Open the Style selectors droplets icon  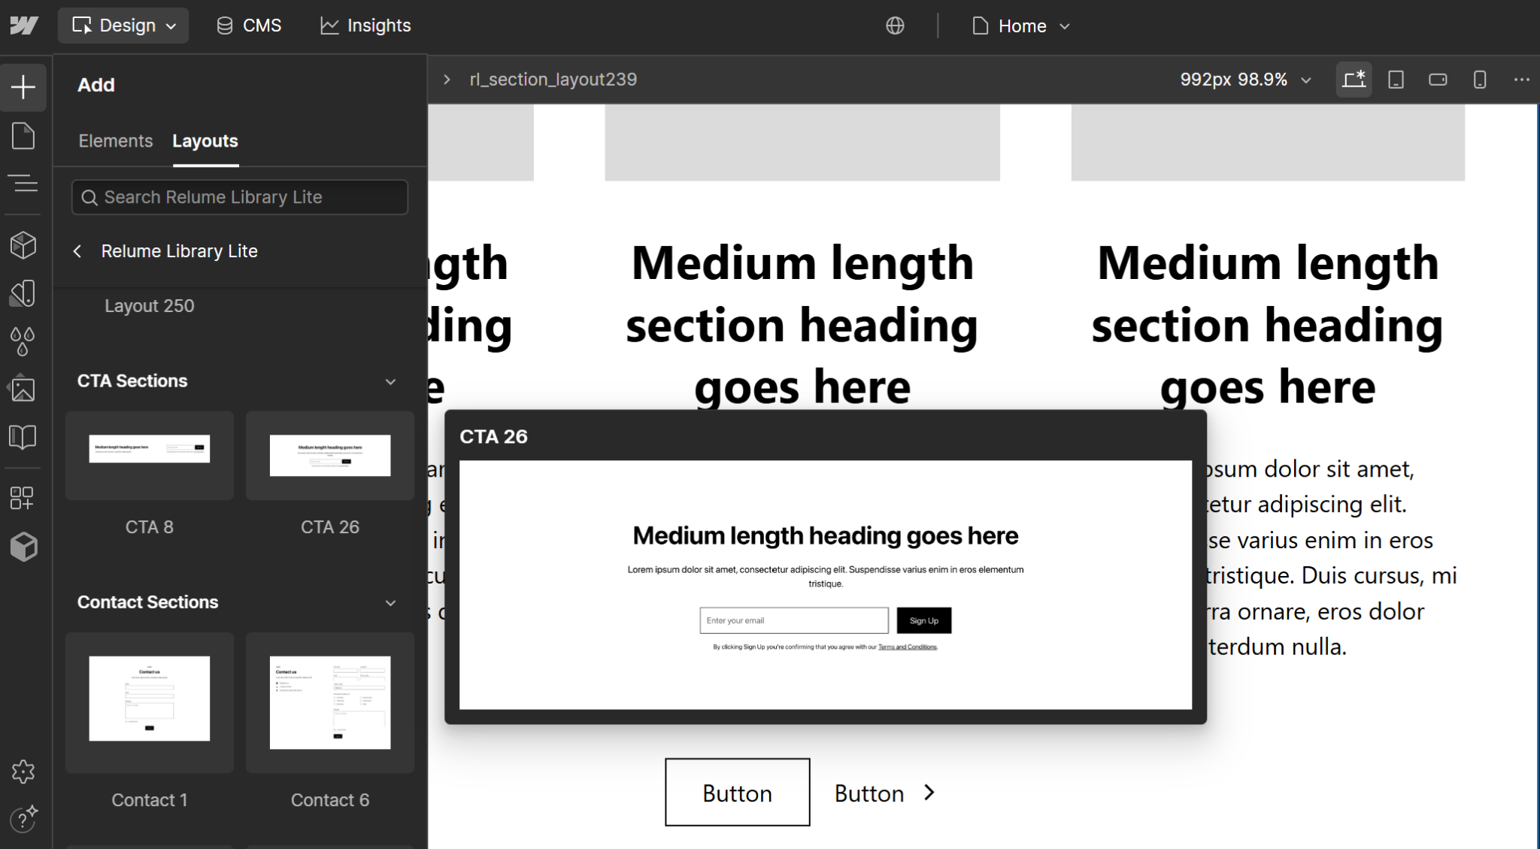click(23, 341)
